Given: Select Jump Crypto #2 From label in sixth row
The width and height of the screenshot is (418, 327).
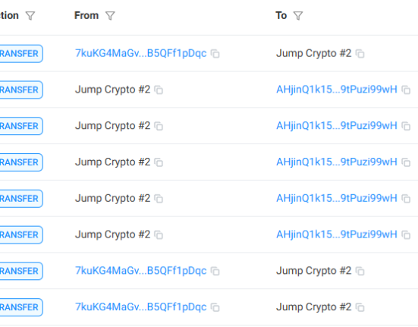Looking at the screenshot, I should point(112,234).
